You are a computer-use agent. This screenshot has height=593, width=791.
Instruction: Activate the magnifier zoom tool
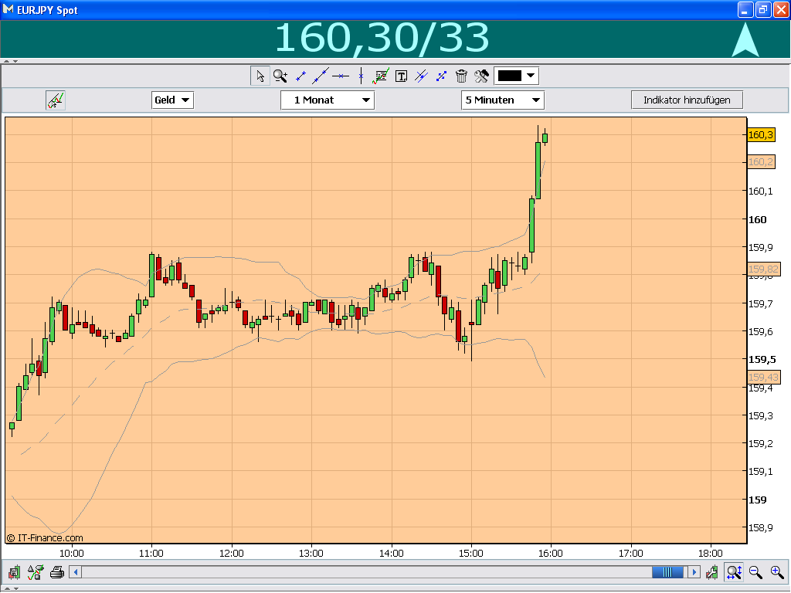click(x=280, y=76)
